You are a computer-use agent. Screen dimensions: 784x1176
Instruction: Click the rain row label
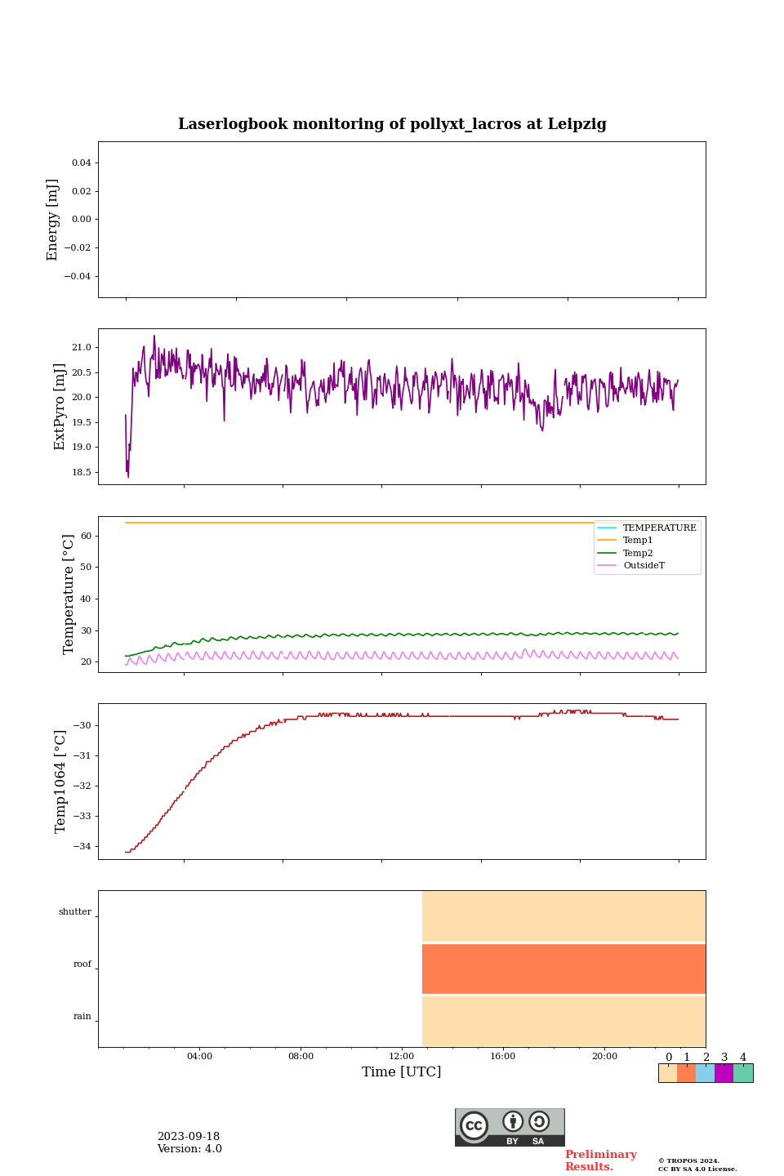tap(82, 1017)
